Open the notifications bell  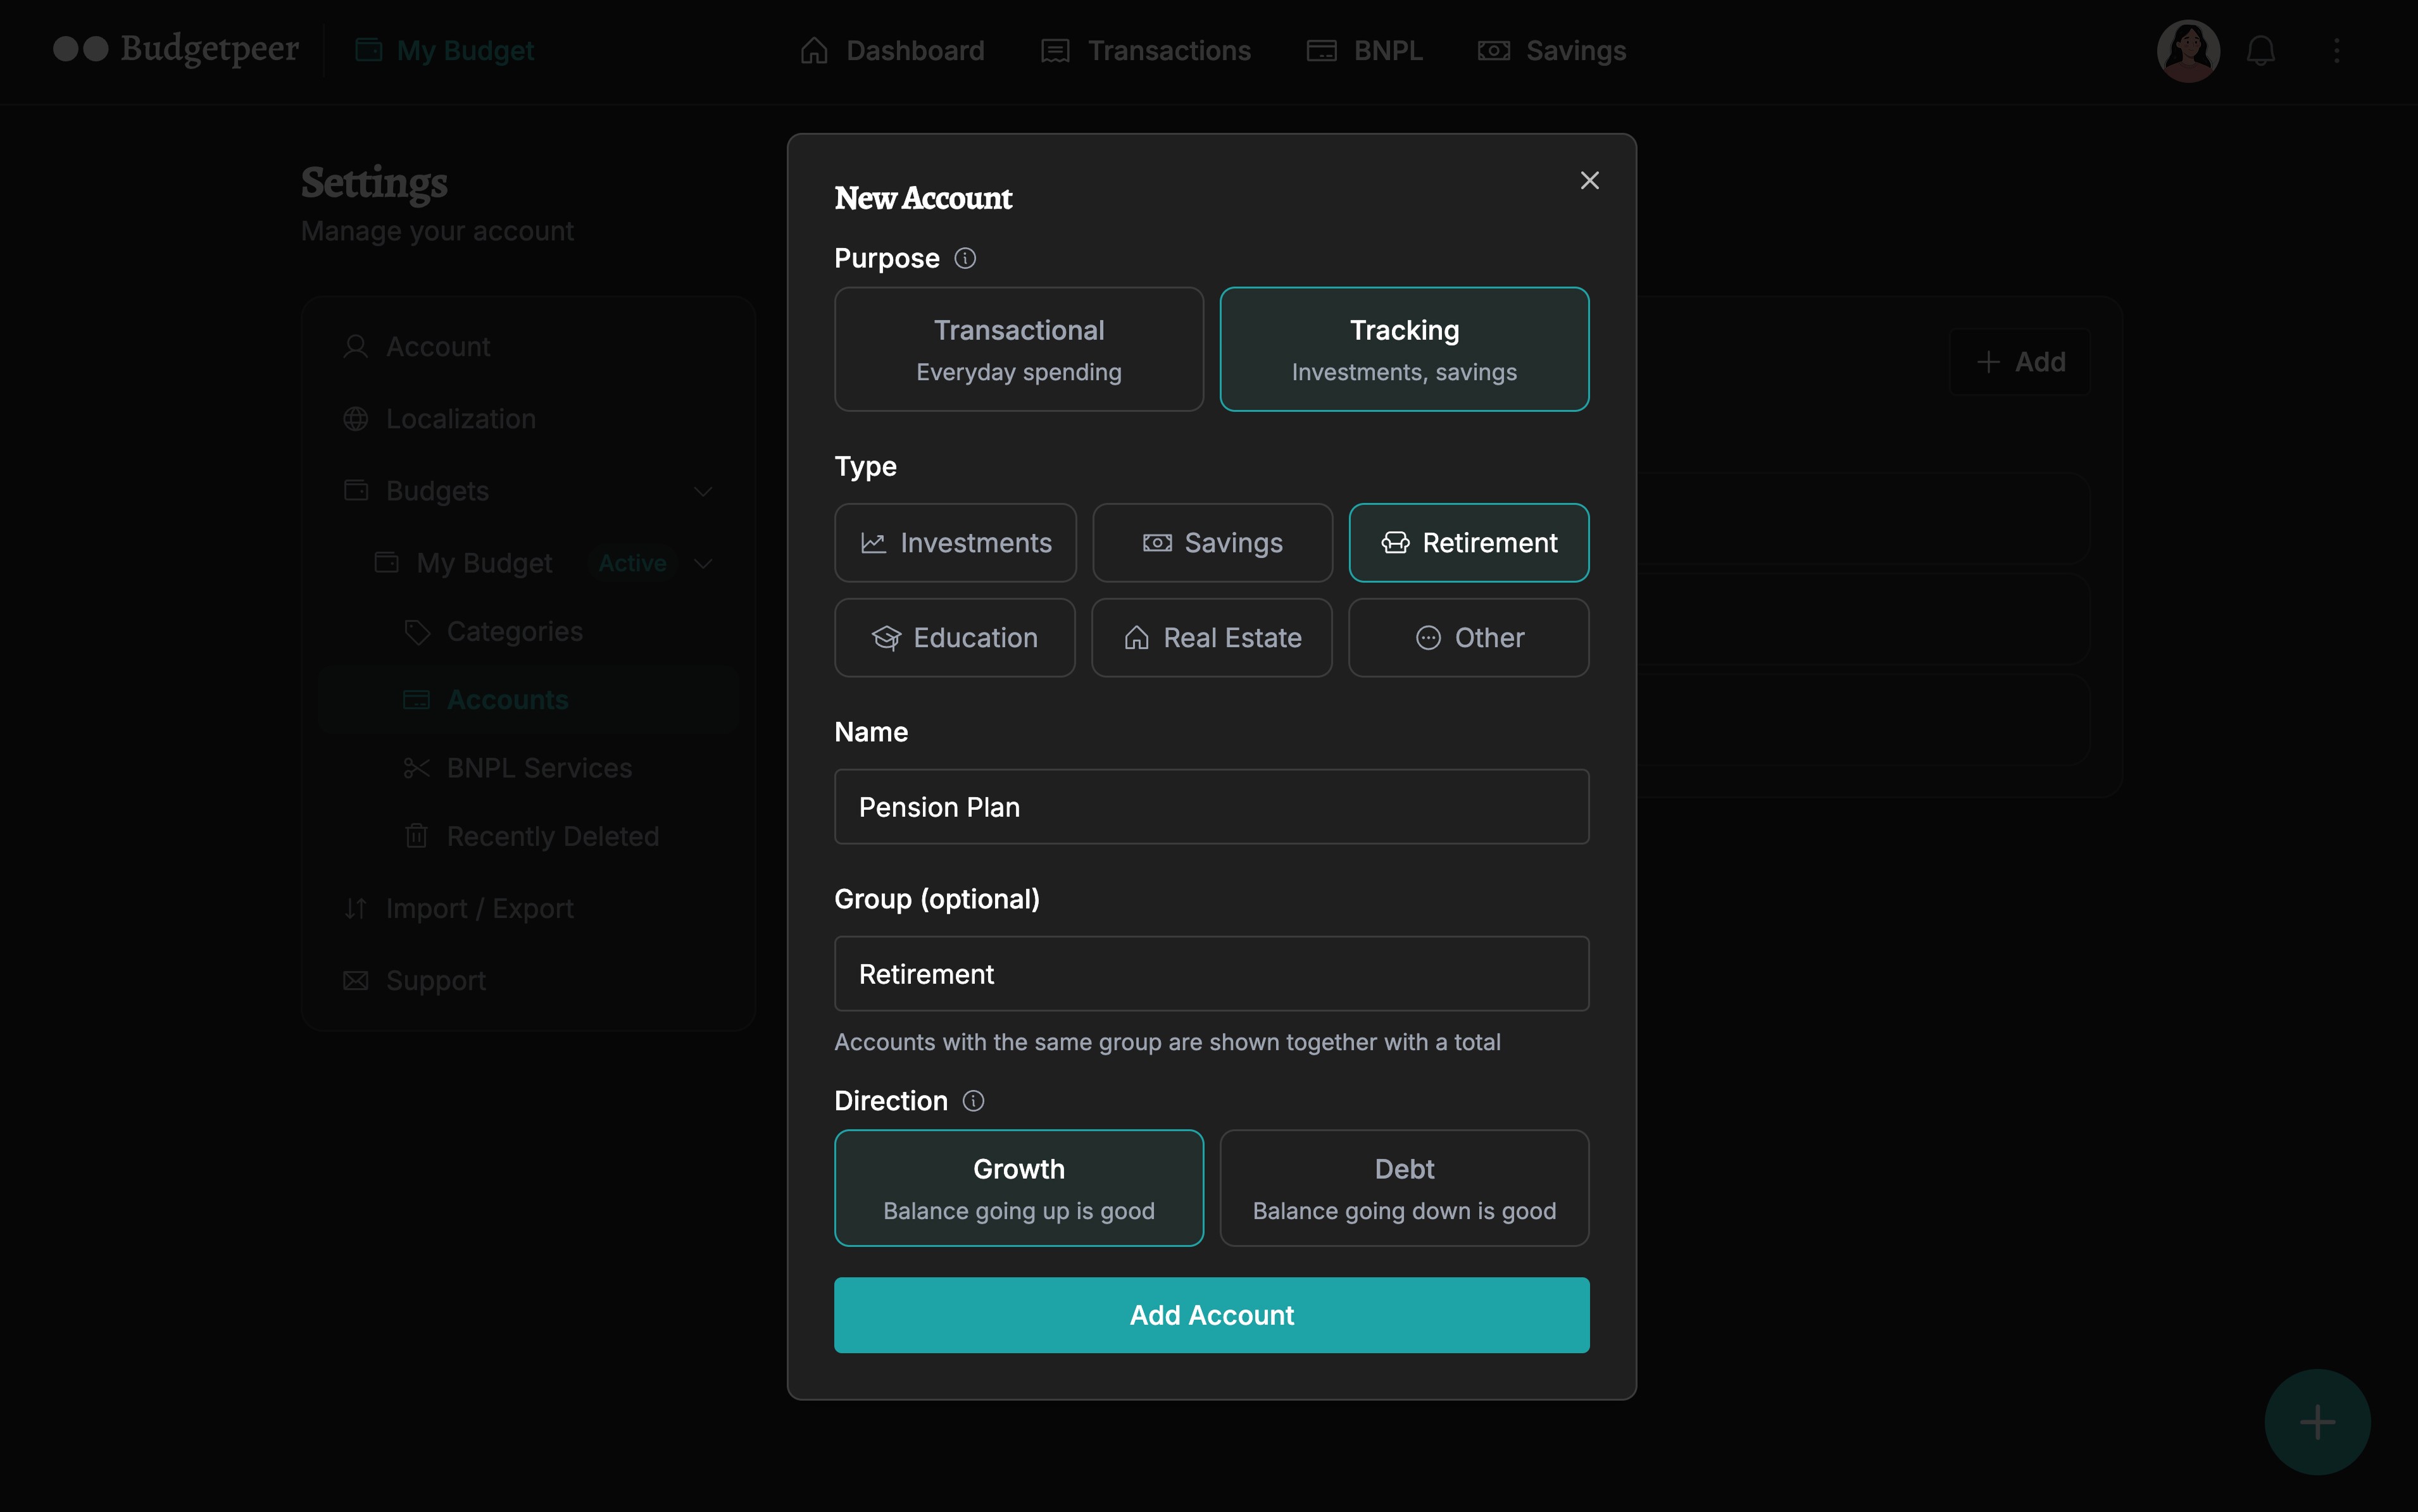2262,50
